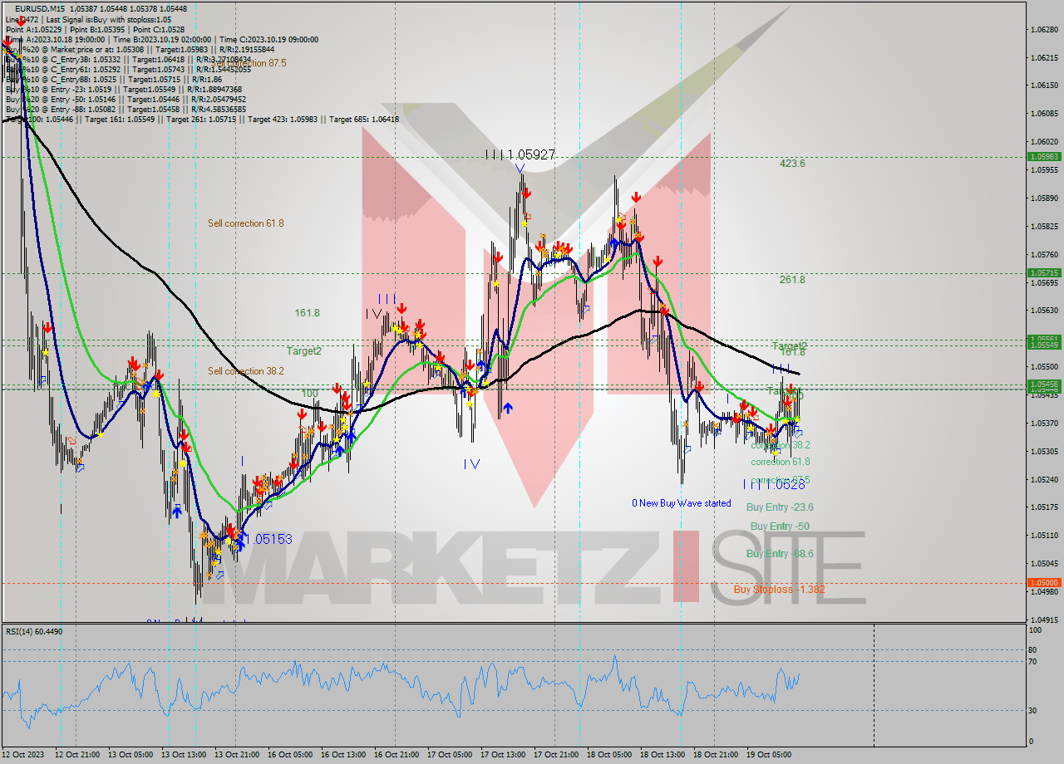
Task: Click the '17 Oct 05:00' time label
Action: pyautogui.click(x=449, y=755)
